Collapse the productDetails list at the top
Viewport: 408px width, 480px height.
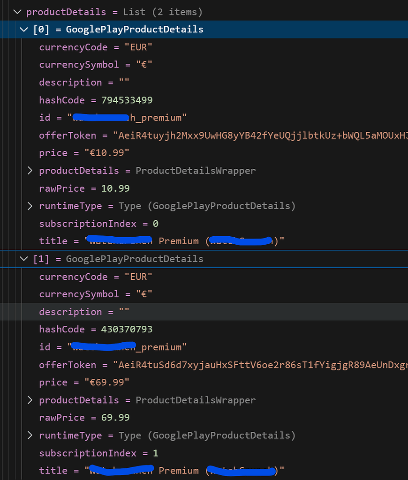pyautogui.click(x=17, y=12)
